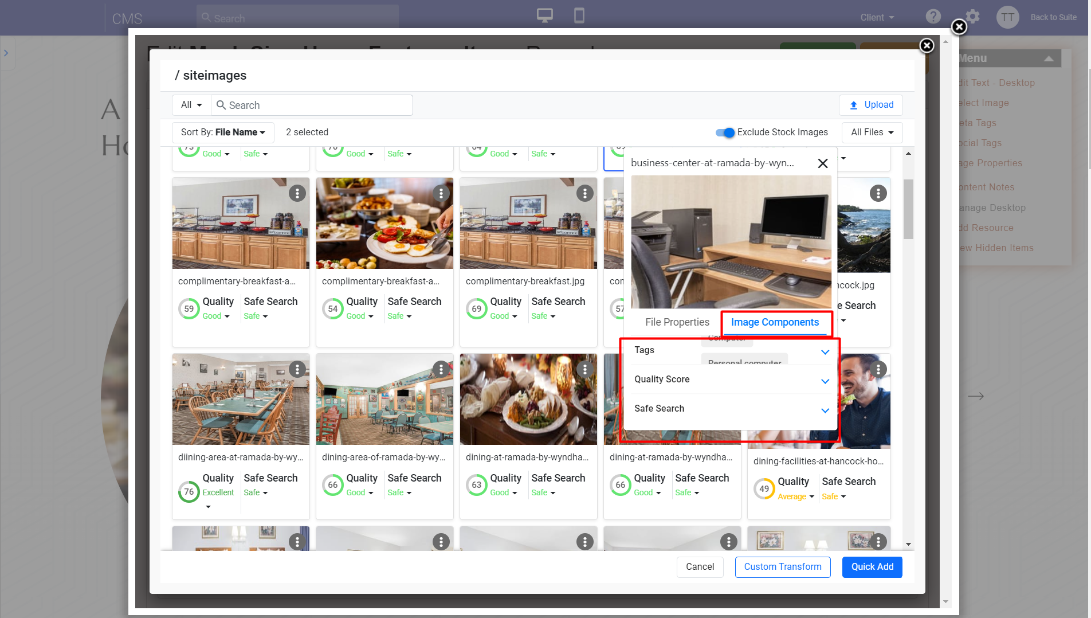Click the siteimages folder breadcrumb
Viewport: 1091px width, 618px height.
coord(214,76)
